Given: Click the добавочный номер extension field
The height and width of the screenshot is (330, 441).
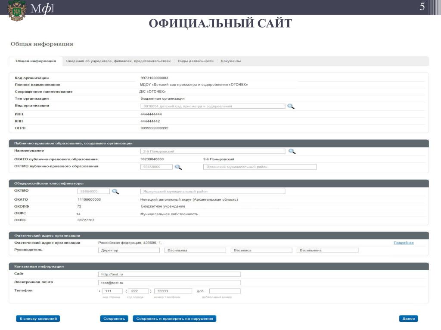Looking at the screenshot, I should (225, 291).
